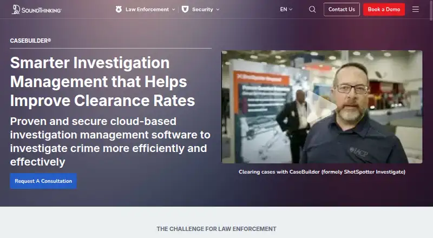The height and width of the screenshot is (238, 433).
Task: Open the SoundThinking logo home link
Action: click(36, 9)
